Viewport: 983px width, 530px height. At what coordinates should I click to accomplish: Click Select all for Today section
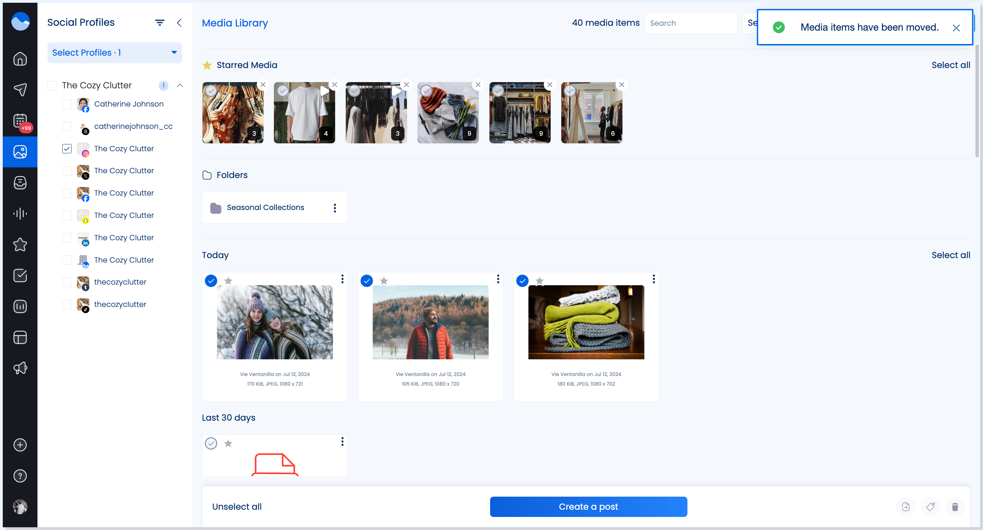[x=951, y=255]
